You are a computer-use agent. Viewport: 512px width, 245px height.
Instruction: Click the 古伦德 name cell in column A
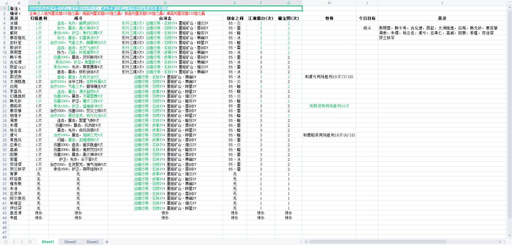18,62
